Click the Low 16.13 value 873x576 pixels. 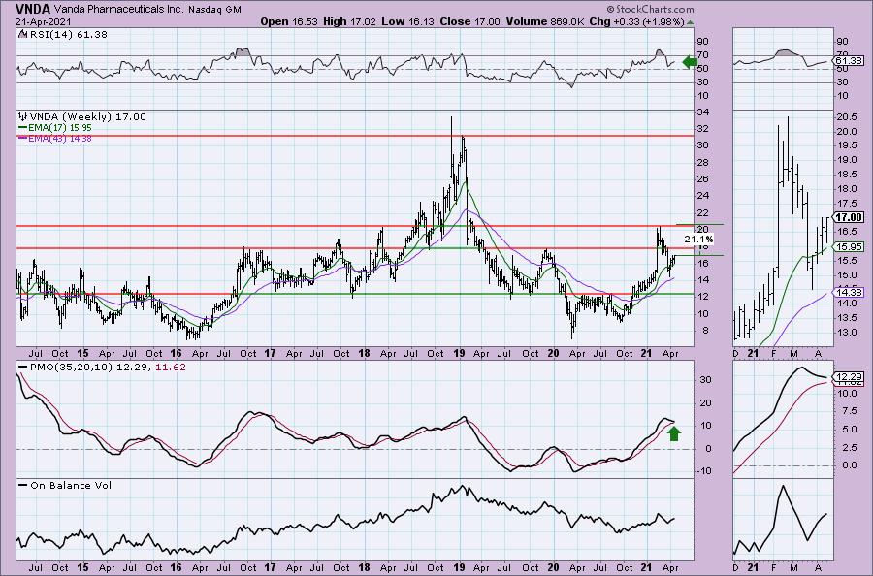(x=408, y=21)
